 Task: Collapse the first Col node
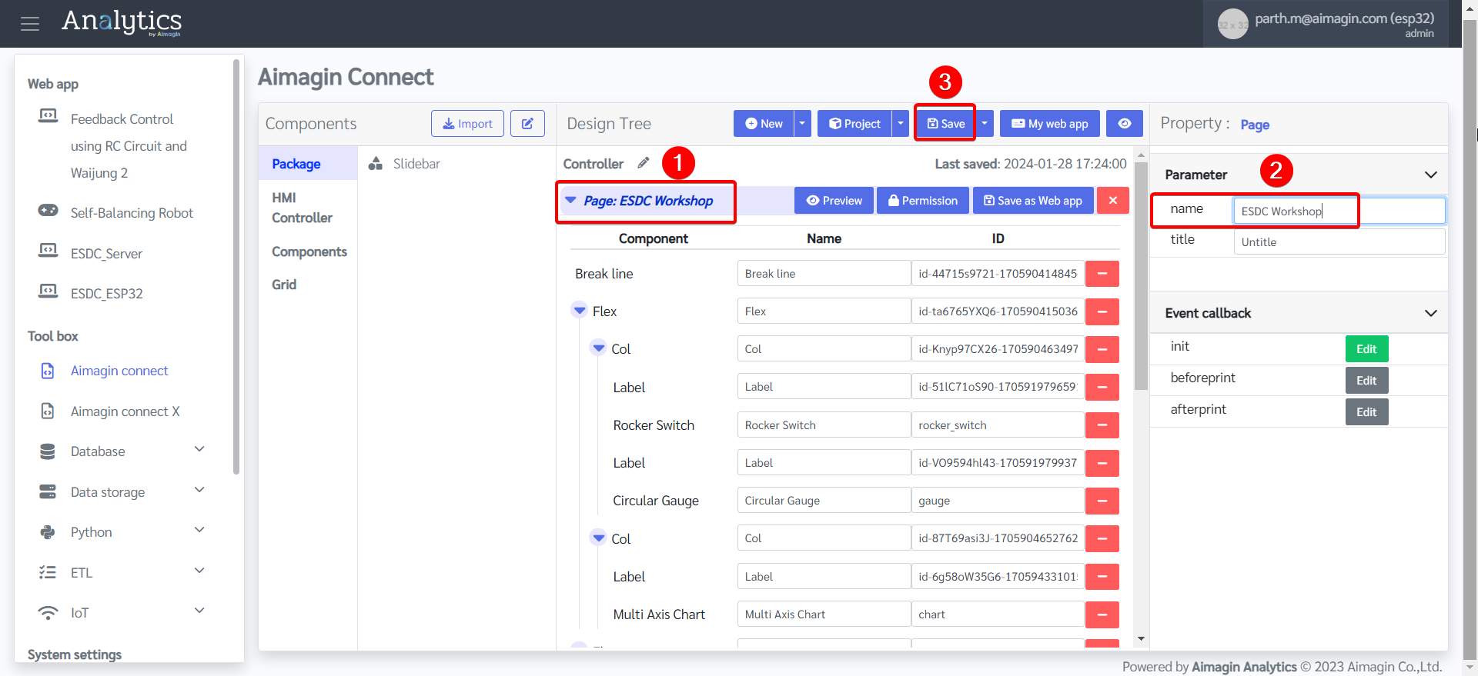(x=598, y=348)
